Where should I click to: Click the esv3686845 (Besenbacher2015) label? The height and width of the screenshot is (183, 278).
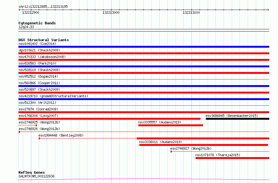[x=232, y=116]
